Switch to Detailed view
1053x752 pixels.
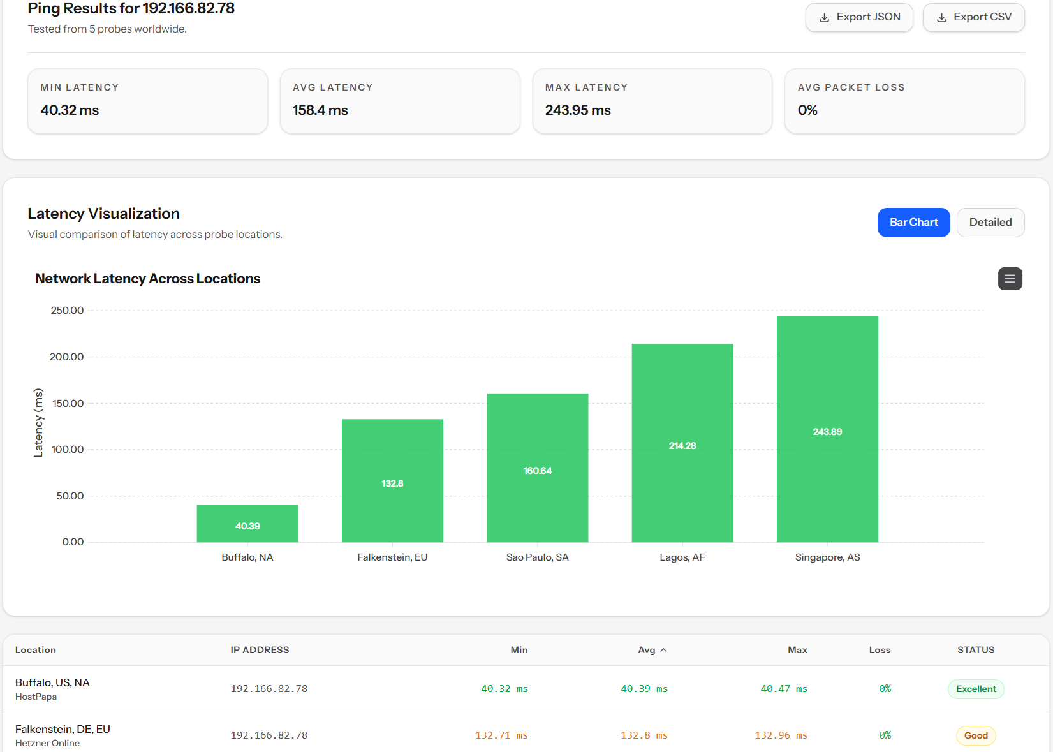990,223
